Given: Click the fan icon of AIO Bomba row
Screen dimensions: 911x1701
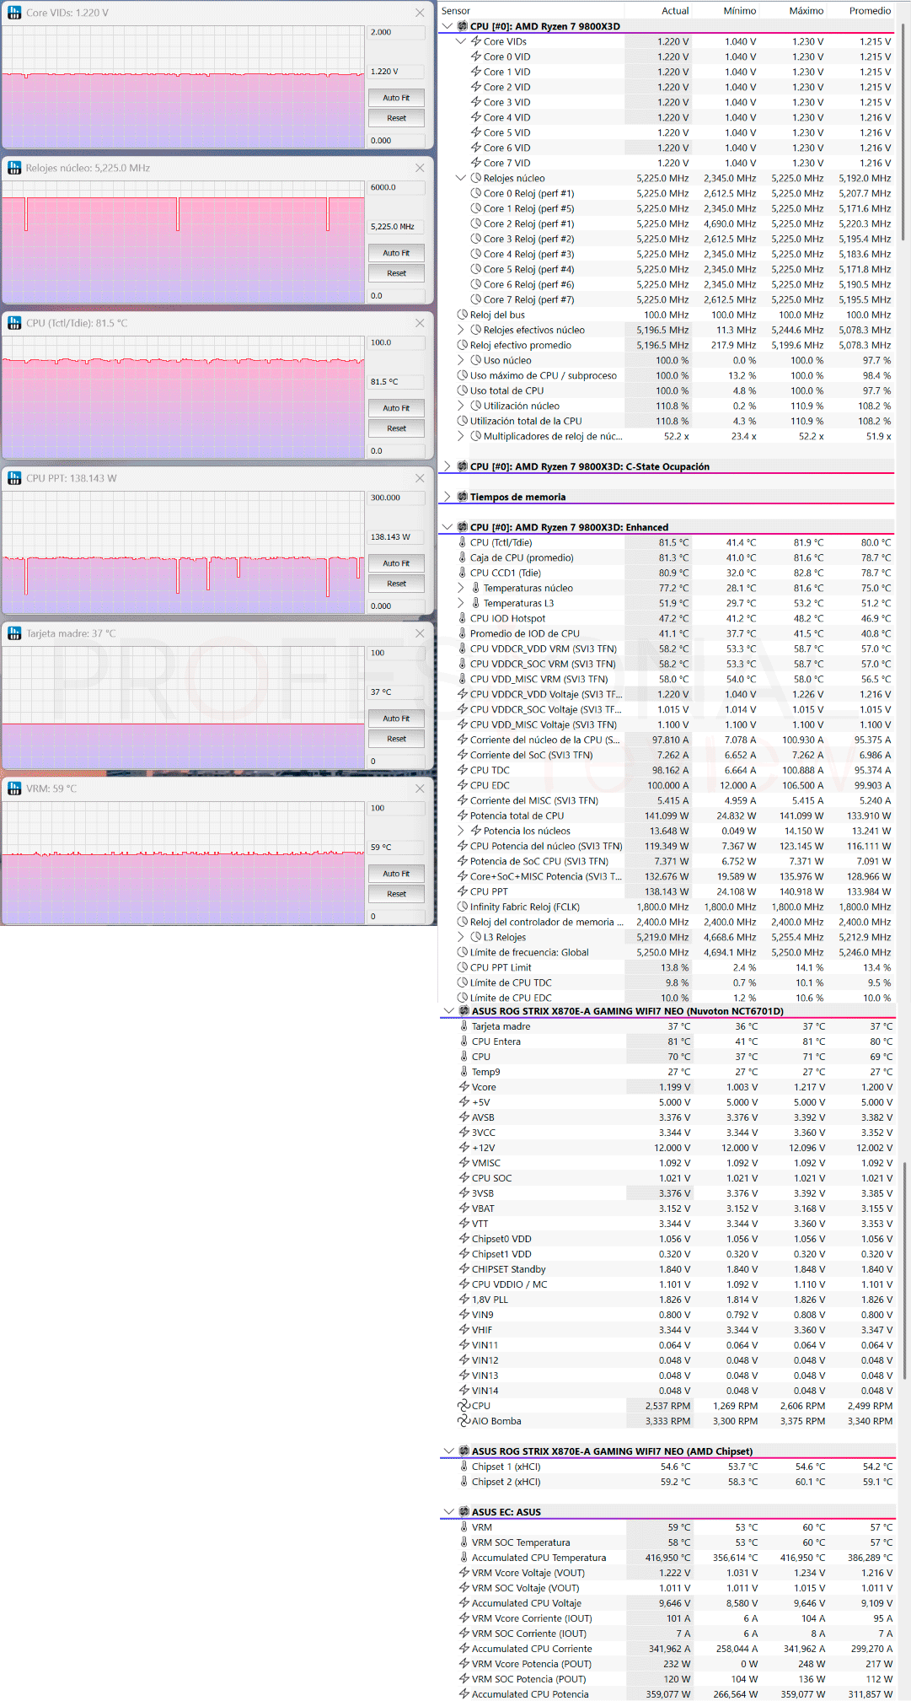Looking at the screenshot, I should 464,1421.
